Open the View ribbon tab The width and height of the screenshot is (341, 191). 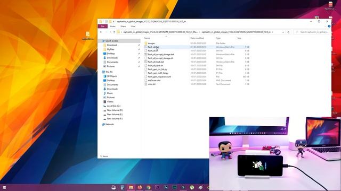pos(133,26)
